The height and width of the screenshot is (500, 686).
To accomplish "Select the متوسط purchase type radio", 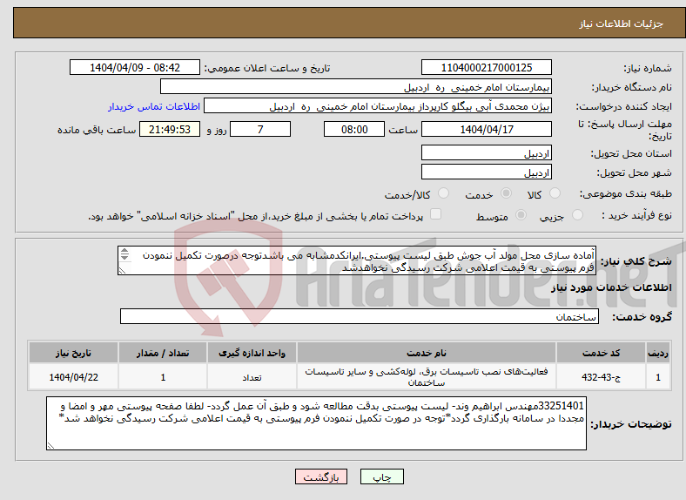I will tap(521, 214).
